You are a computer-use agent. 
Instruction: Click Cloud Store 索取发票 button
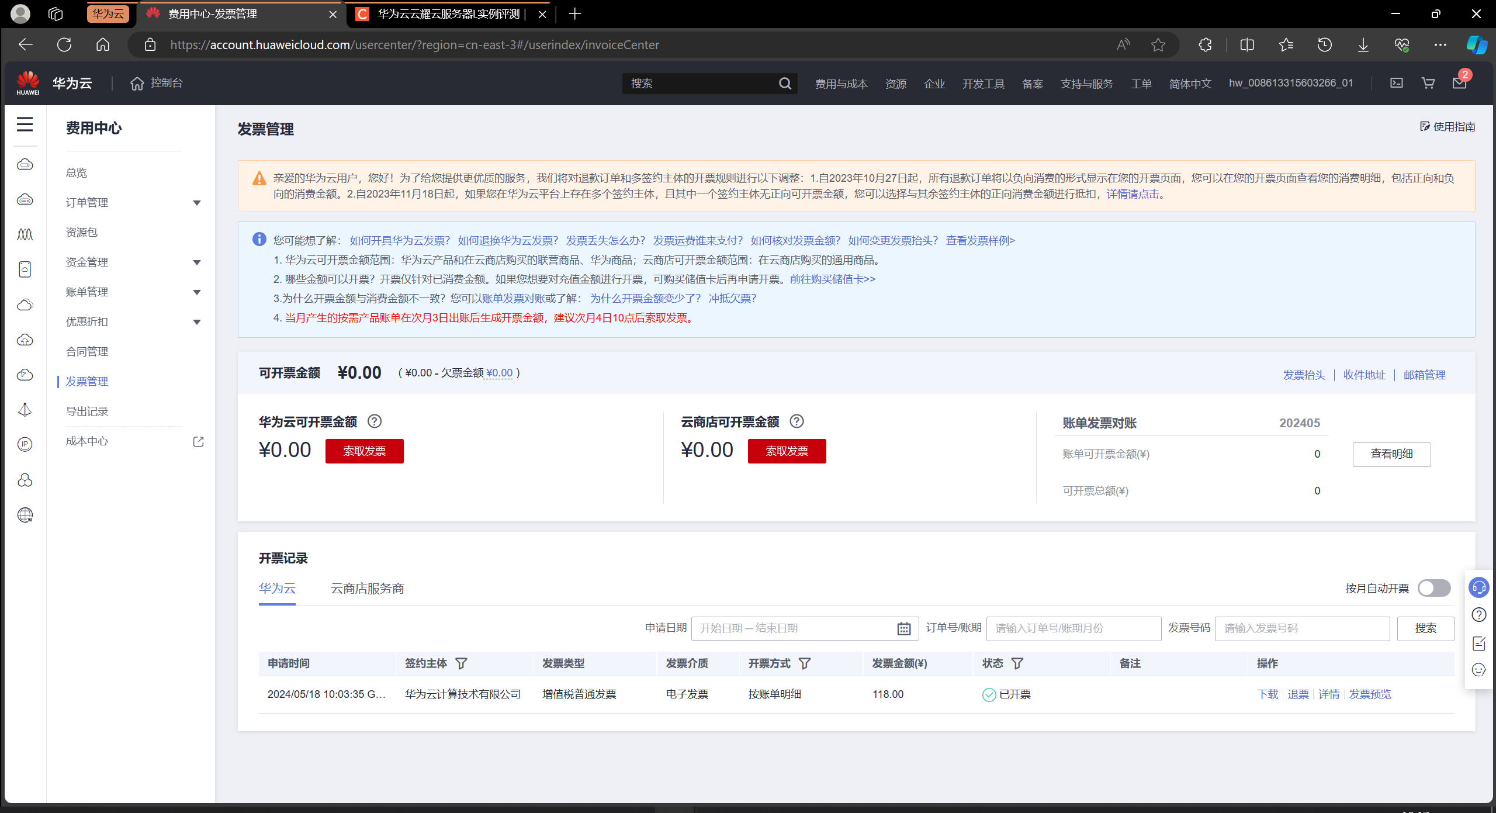787,451
